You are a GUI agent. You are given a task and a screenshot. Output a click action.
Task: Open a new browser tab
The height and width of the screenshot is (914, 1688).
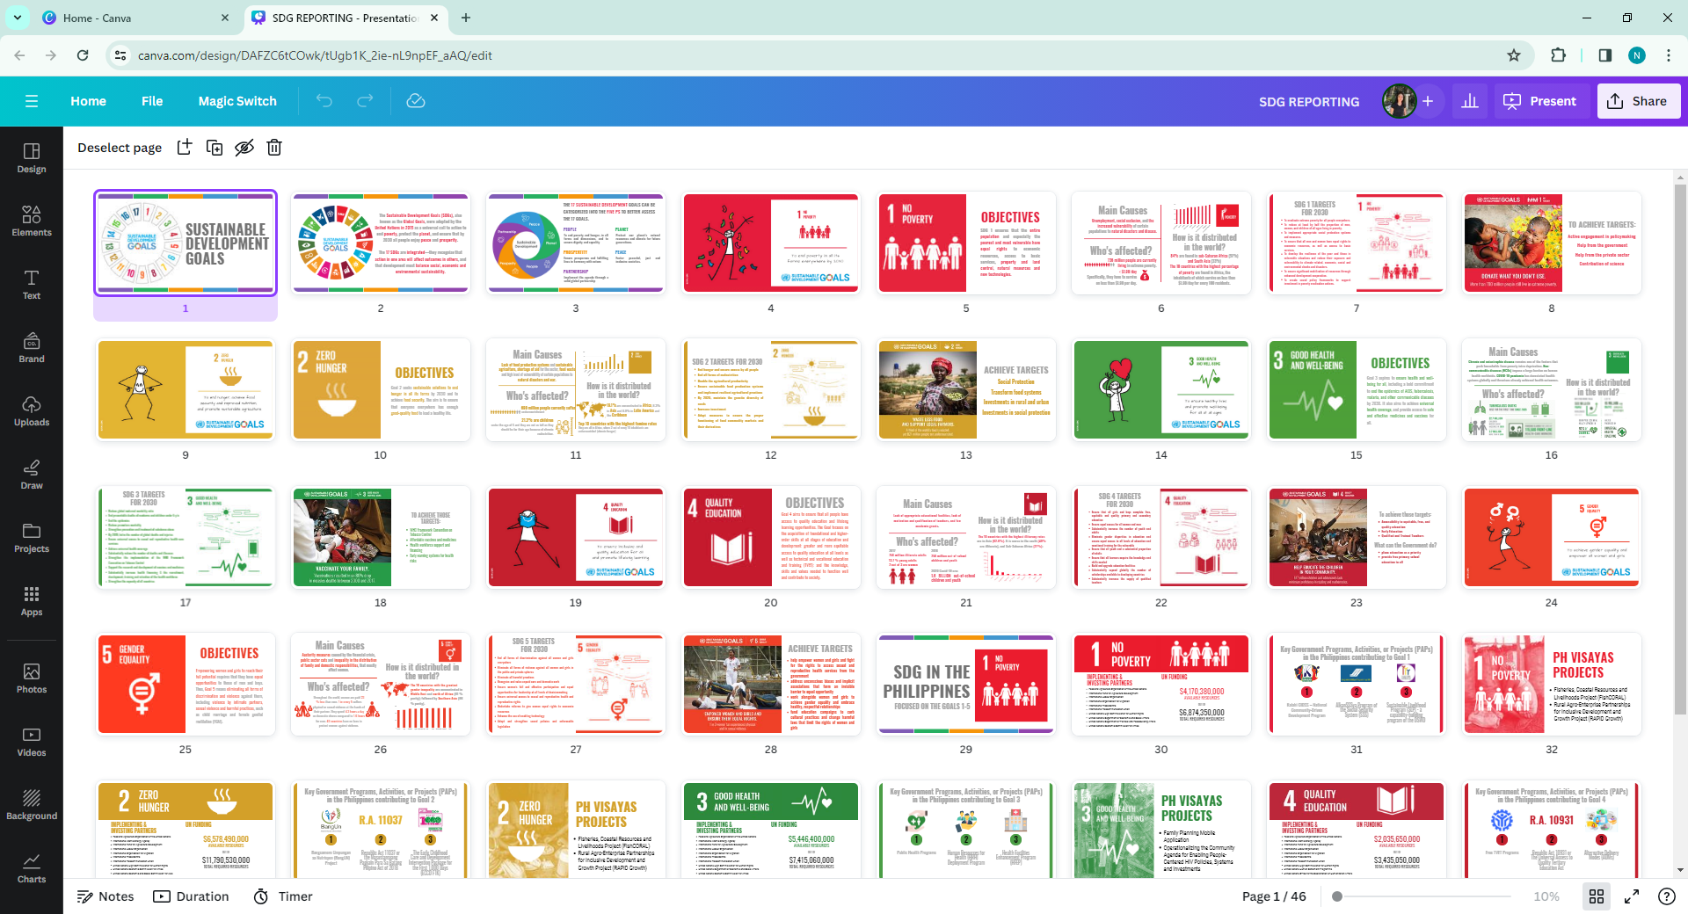466,18
